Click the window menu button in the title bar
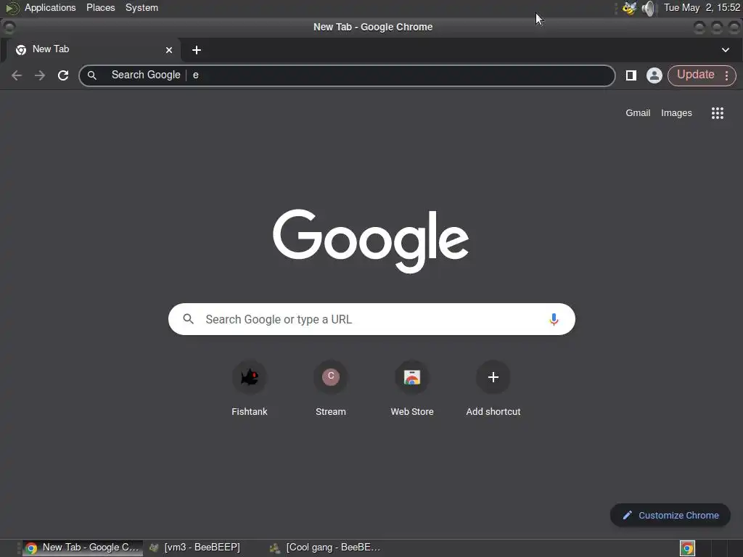The image size is (743, 557). [x=9, y=27]
